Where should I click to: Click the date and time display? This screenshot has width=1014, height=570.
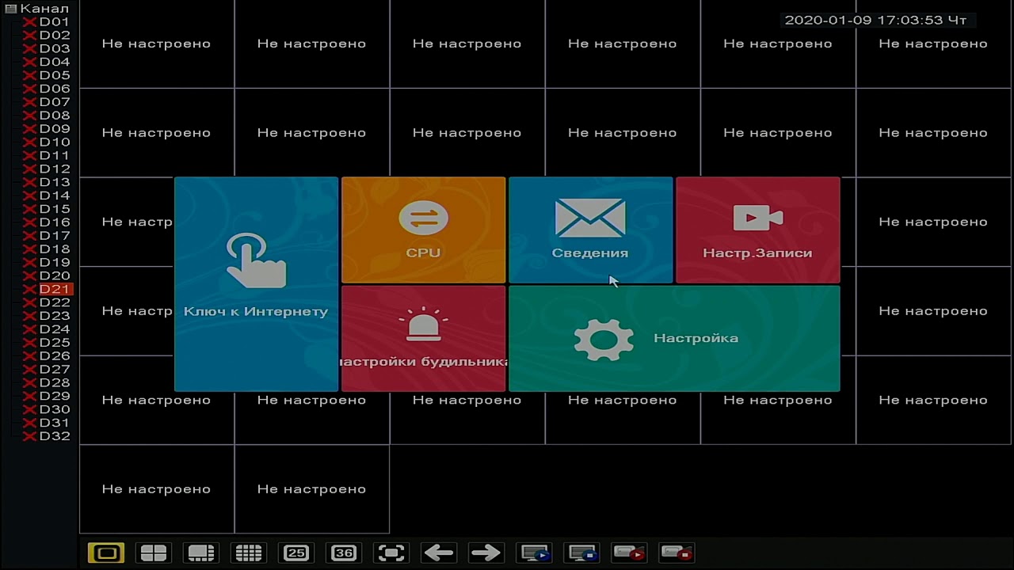tap(876, 21)
